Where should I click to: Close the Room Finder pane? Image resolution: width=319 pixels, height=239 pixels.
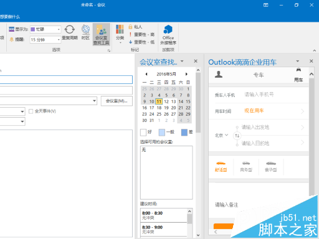coord(196,61)
